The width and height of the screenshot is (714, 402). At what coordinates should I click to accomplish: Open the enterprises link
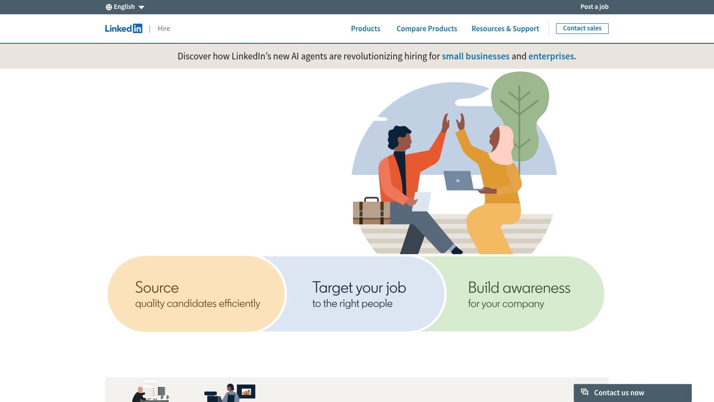[551, 56]
